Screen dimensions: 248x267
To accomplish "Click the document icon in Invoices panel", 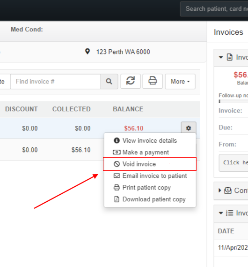I will (x=230, y=57).
